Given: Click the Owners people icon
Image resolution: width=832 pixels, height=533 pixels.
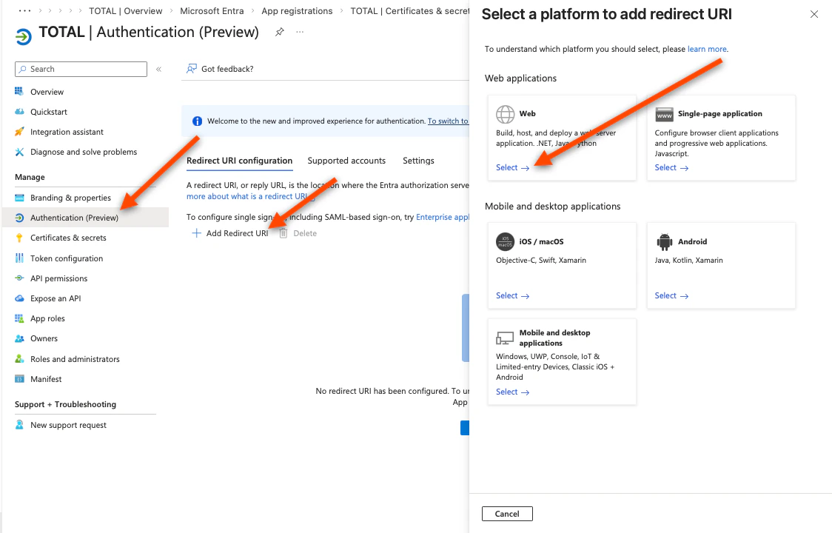Looking at the screenshot, I should click(19, 339).
